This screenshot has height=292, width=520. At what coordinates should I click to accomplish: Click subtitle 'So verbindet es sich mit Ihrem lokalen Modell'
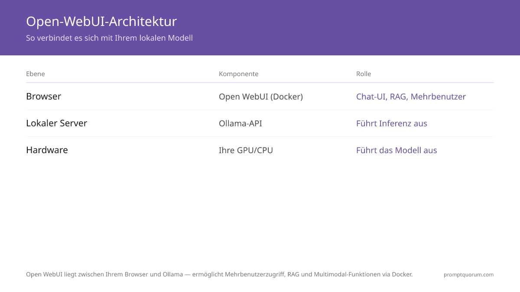coord(109,38)
